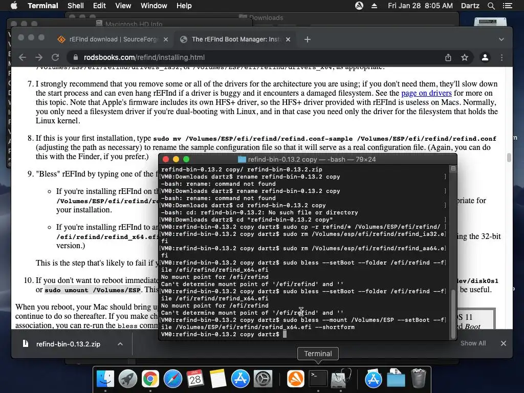The width and height of the screenshot is (524, 393).
Task: Open System Preferences gear icon
Action: [263, 379]
